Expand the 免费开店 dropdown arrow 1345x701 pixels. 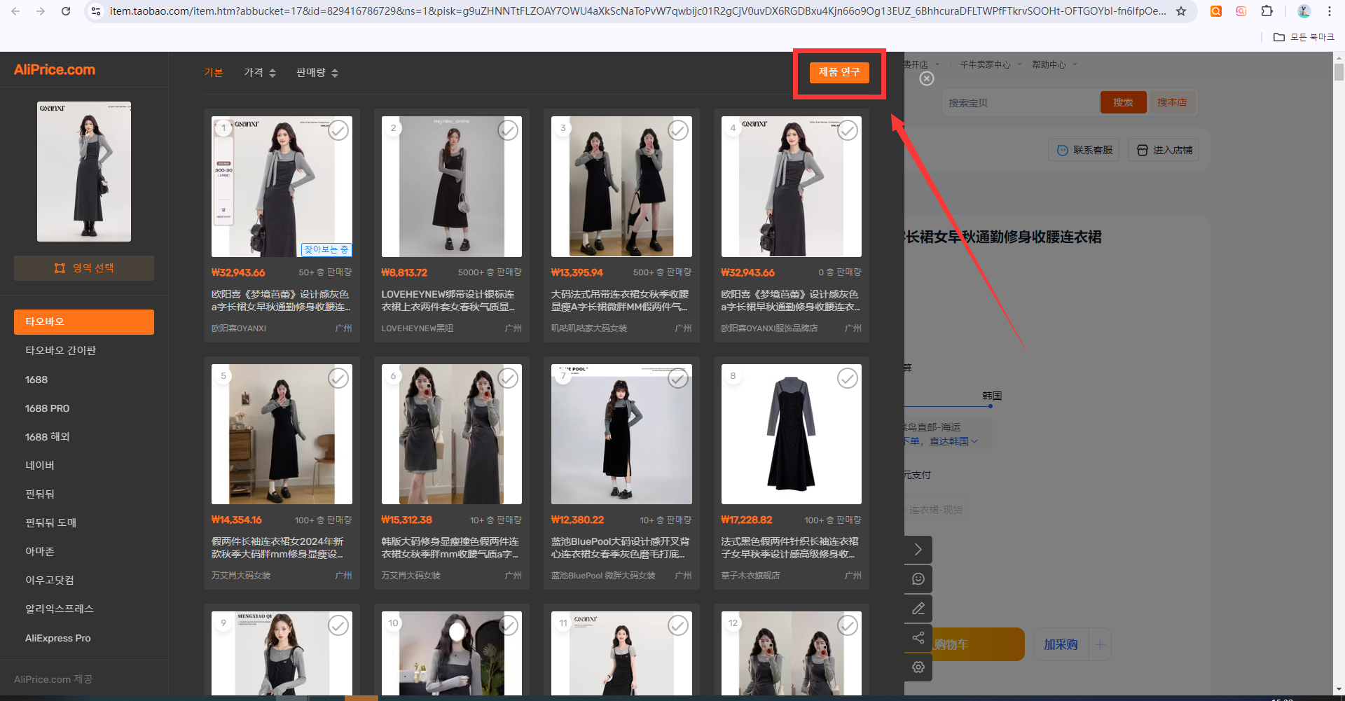click(x=937, y=64)
